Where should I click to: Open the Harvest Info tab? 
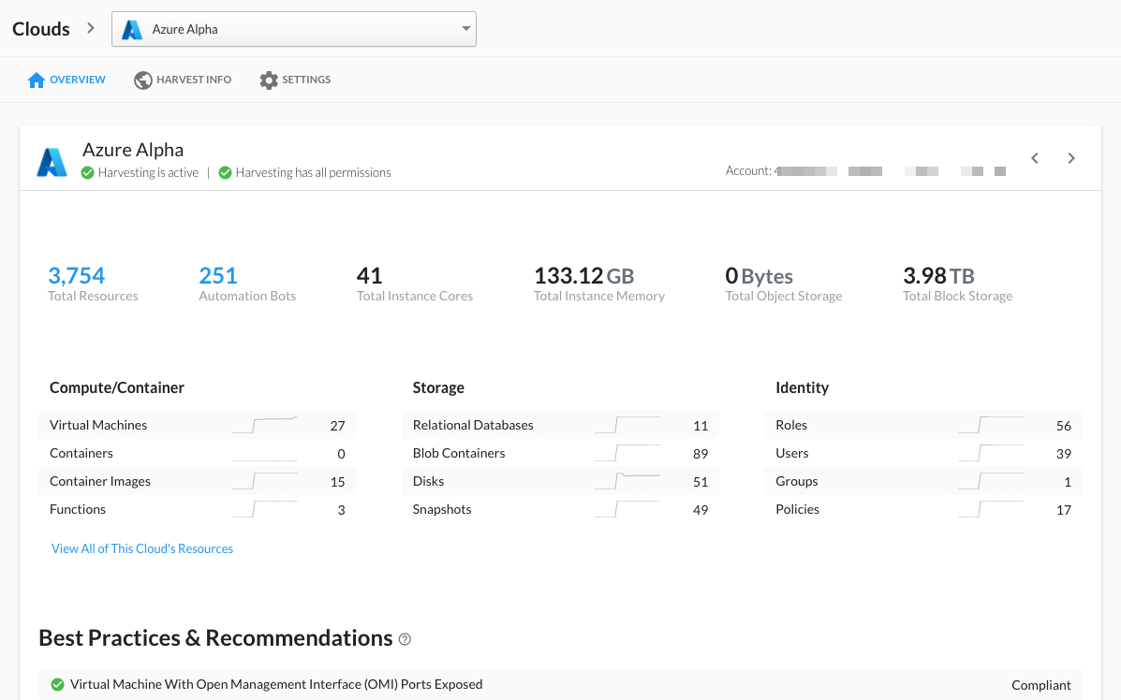(x=183, y=80)
